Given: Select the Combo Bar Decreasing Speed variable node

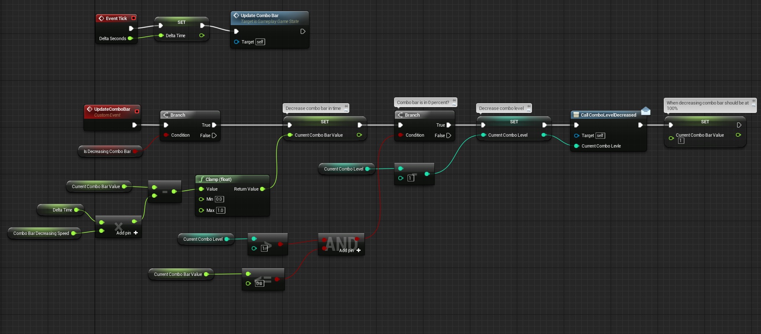Looking at the screenshot, I should click(x=44, y=233).
